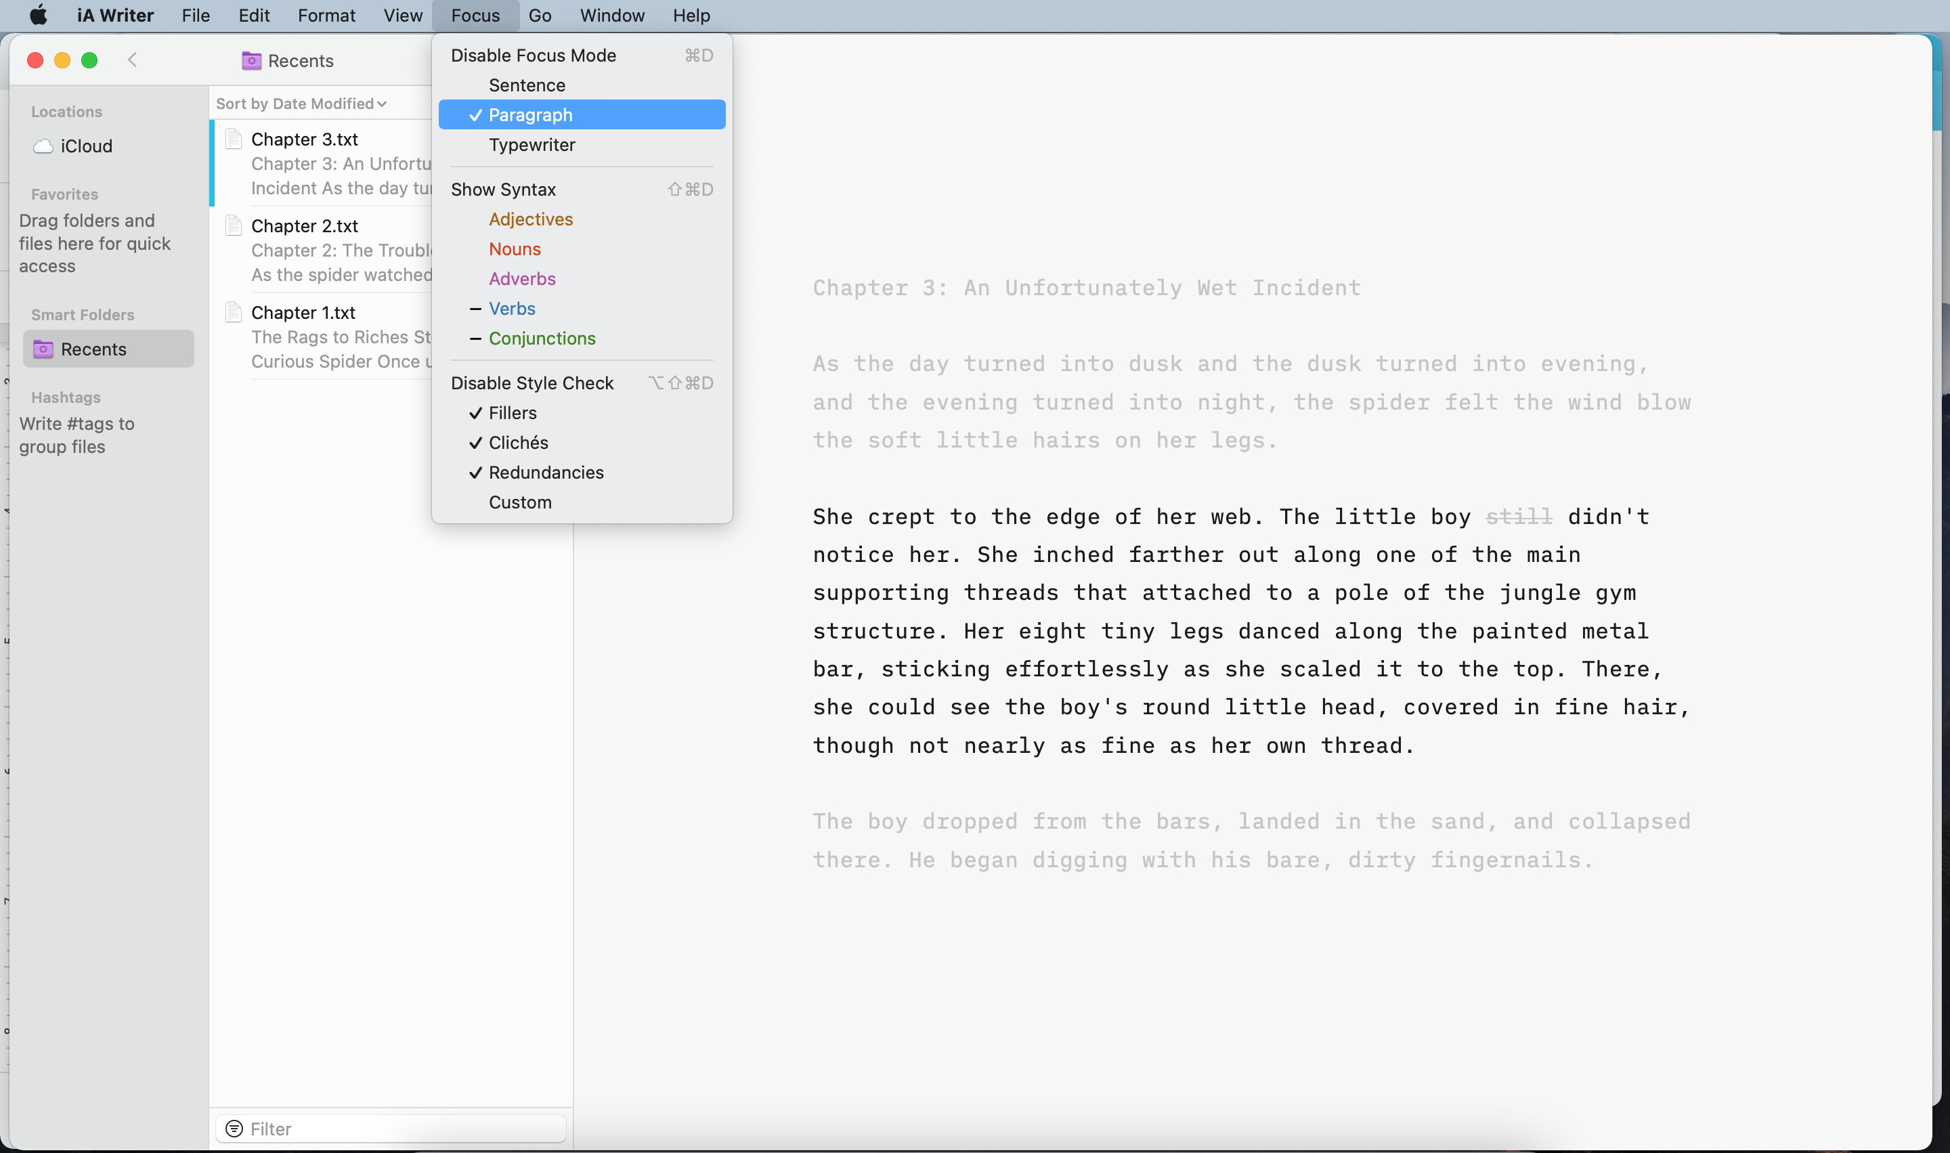Click the Recents smart folder icon in sidebar
The width and height of the screenshot is (1950, 1153).
[43, 349]
